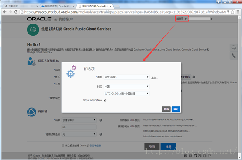
Task: Toggle the Show What's New checkbox
Action: click(105, 100)
